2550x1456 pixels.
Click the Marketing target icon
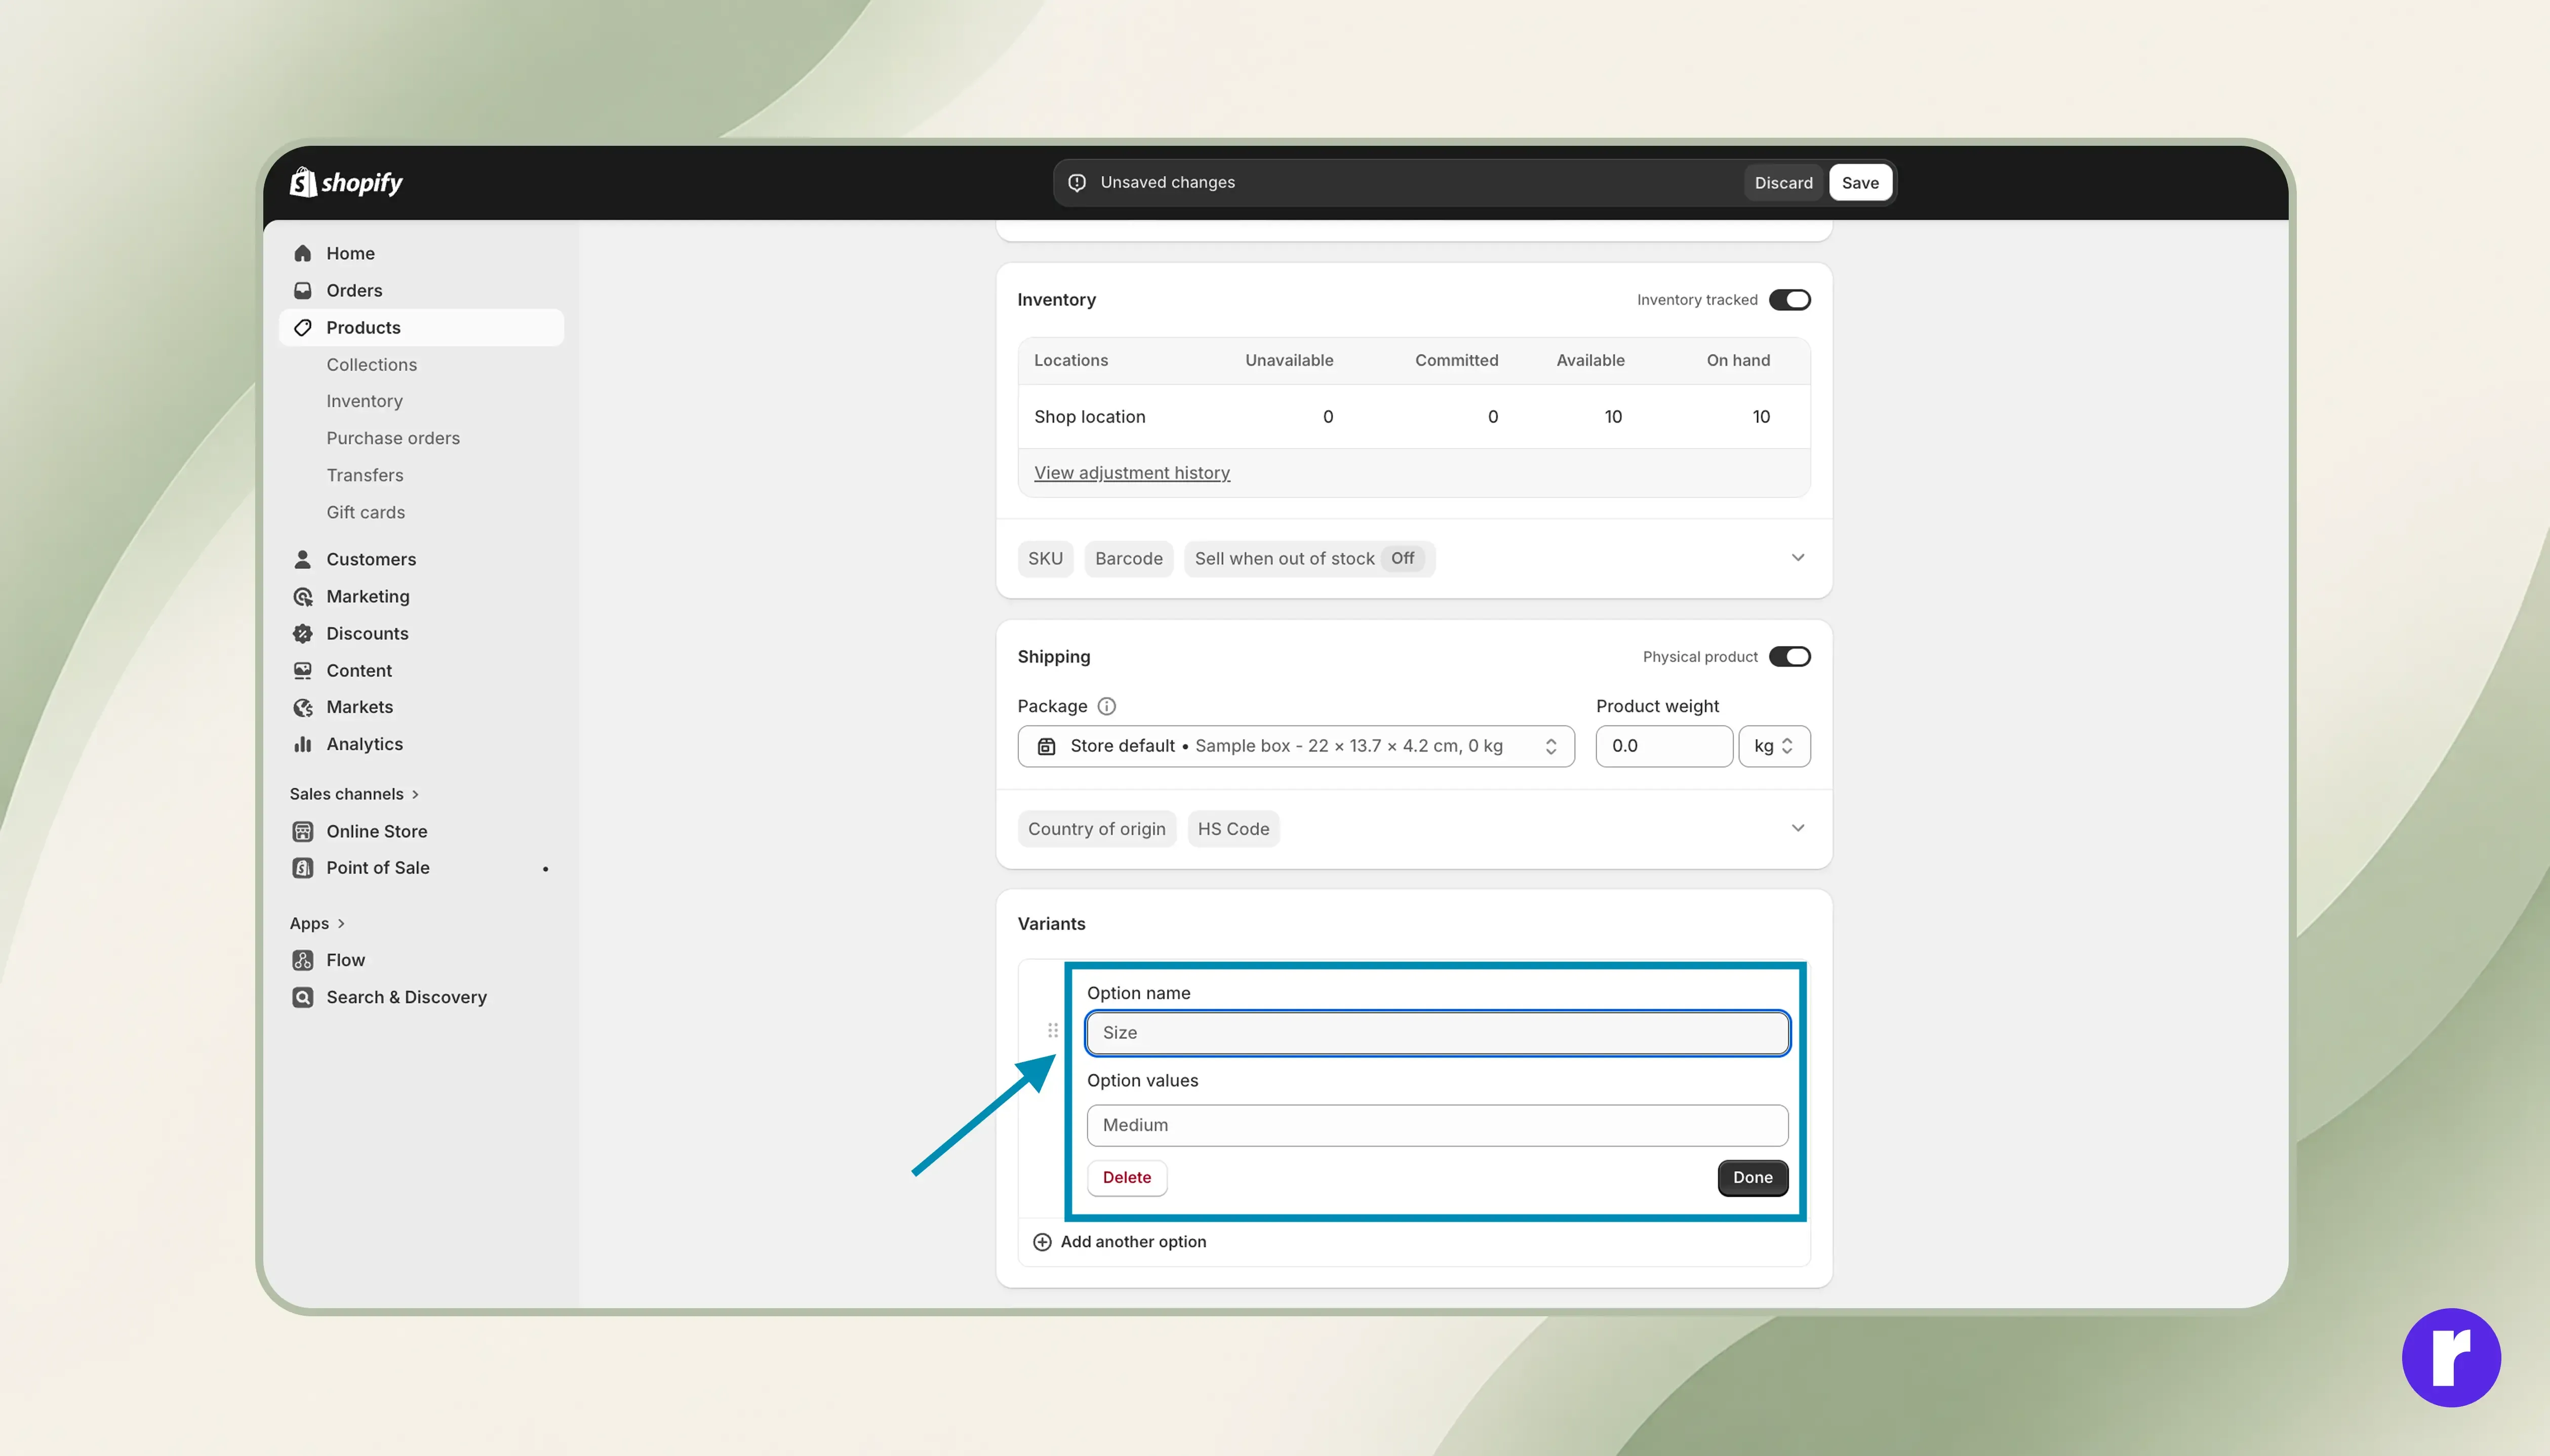tap(302, 596)
